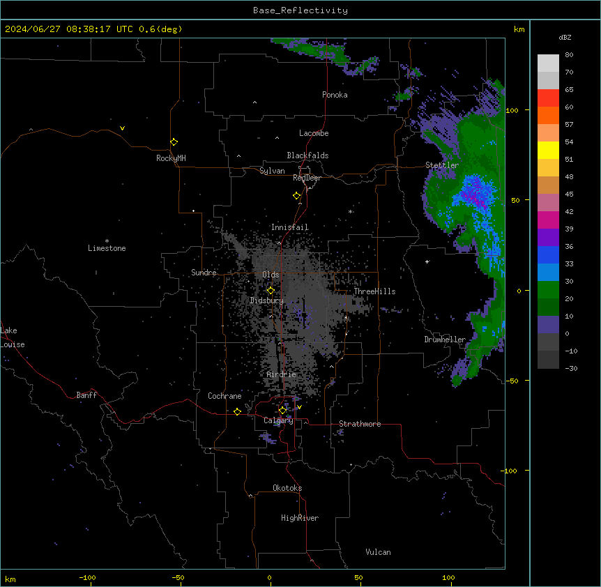The image size is (601, 587).
Task: Select the yellow 54–51 dBZ legend swatch
Action: pos(548,150)
